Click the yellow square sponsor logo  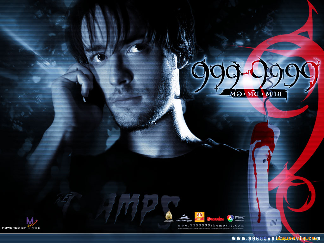[x=199, y=216]
